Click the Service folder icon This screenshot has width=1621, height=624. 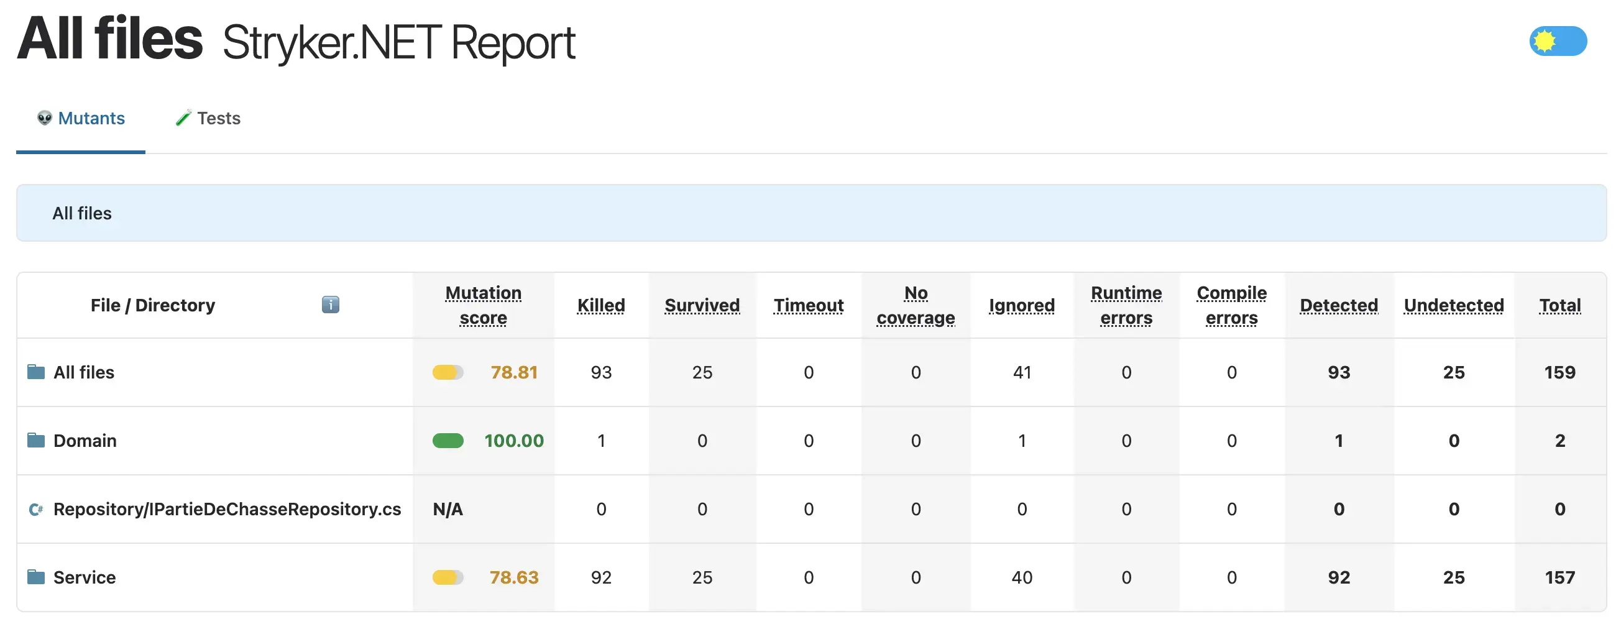pyautogui.click(x=36, y=577)
